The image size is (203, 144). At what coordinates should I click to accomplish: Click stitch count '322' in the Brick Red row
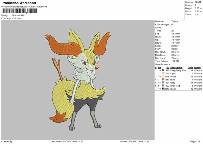(x=167, y=86)
